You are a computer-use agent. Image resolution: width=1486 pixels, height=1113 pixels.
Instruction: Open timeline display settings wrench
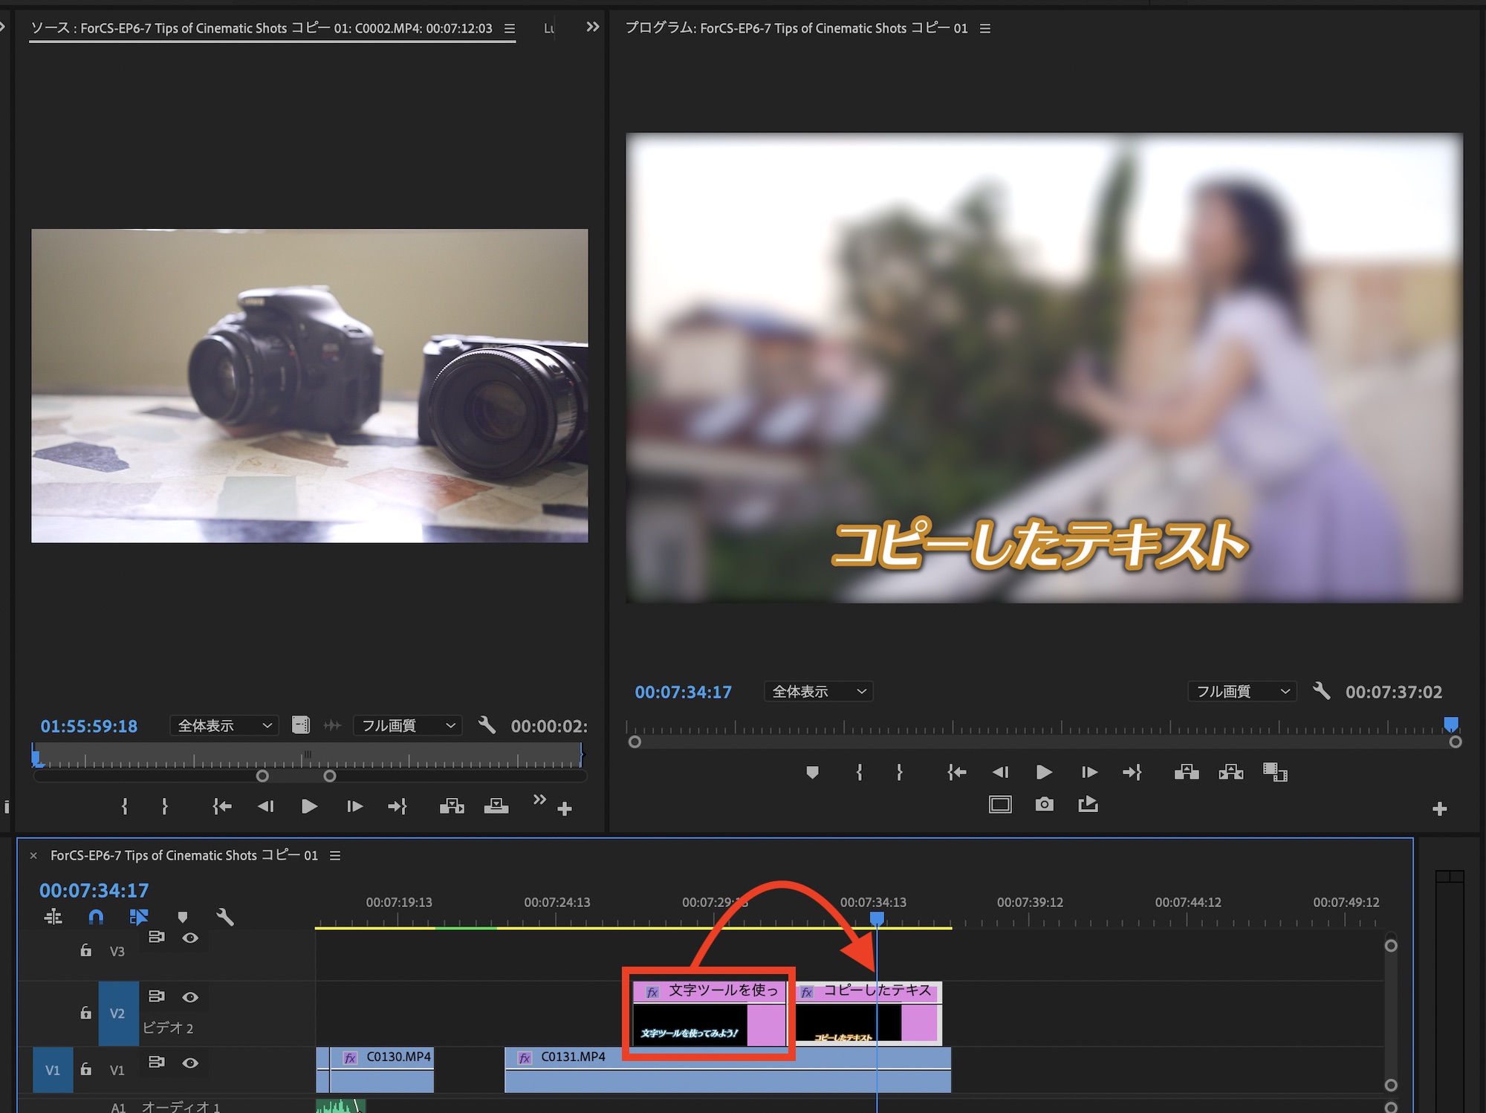(225, 917)
